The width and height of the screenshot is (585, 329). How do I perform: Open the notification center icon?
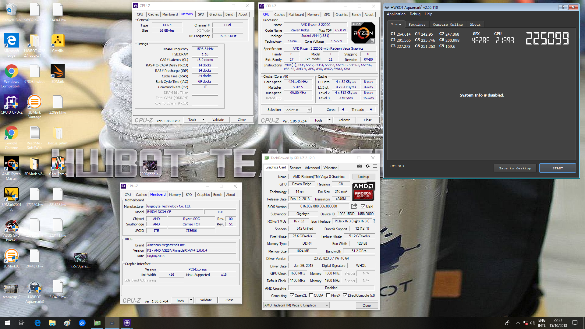(575, 323)
